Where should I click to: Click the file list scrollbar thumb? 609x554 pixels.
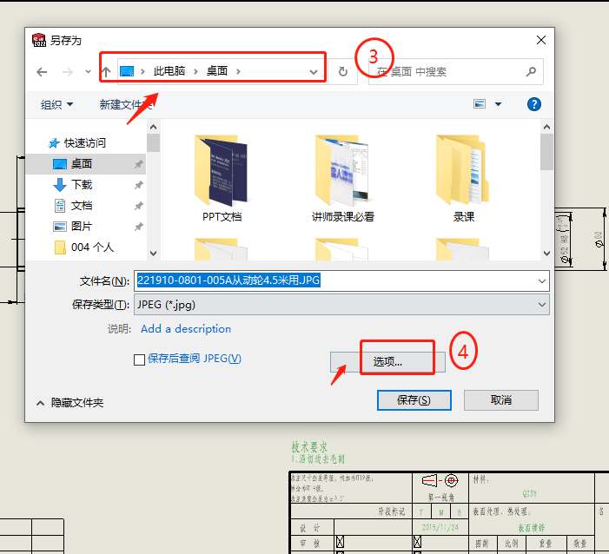546,152
